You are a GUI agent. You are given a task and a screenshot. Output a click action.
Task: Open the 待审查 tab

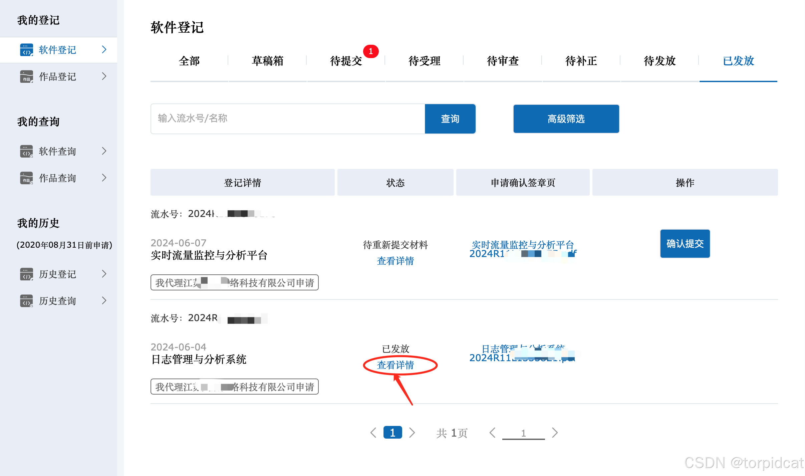click(503, 61)
